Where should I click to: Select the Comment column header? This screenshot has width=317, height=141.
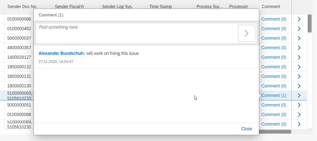[x=271, y=7]
